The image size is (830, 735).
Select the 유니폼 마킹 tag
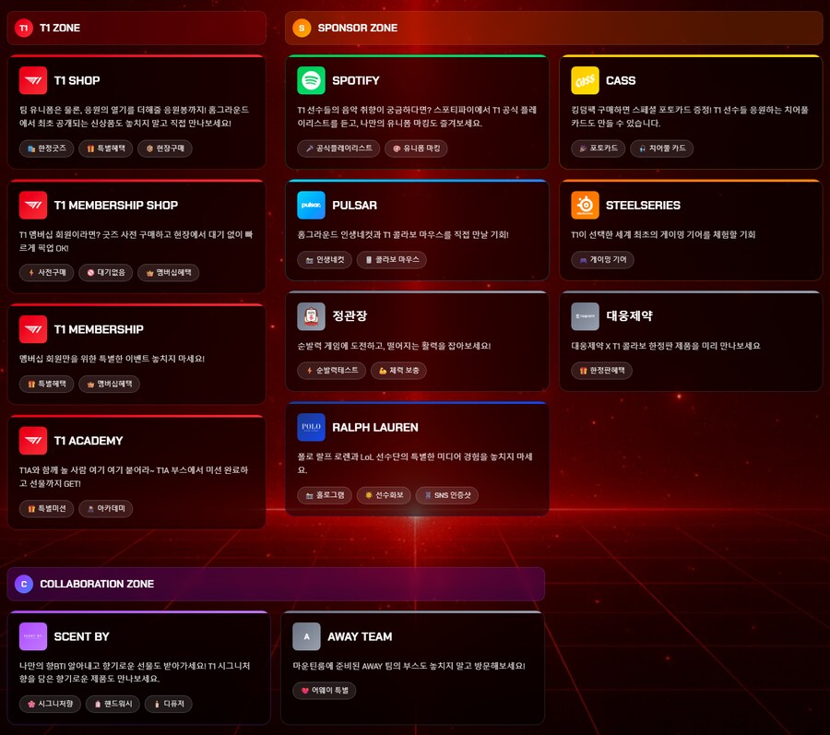click(416, 148)
